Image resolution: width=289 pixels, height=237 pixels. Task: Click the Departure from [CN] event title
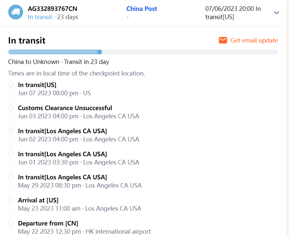click(48, 223)
